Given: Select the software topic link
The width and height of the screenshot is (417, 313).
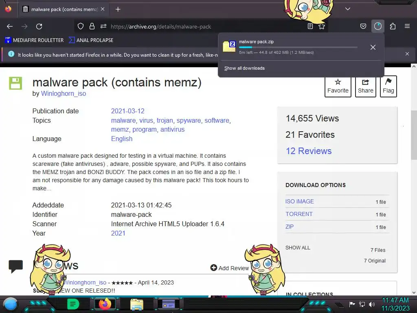Looking at the screenshot, I should click(217, 120).
